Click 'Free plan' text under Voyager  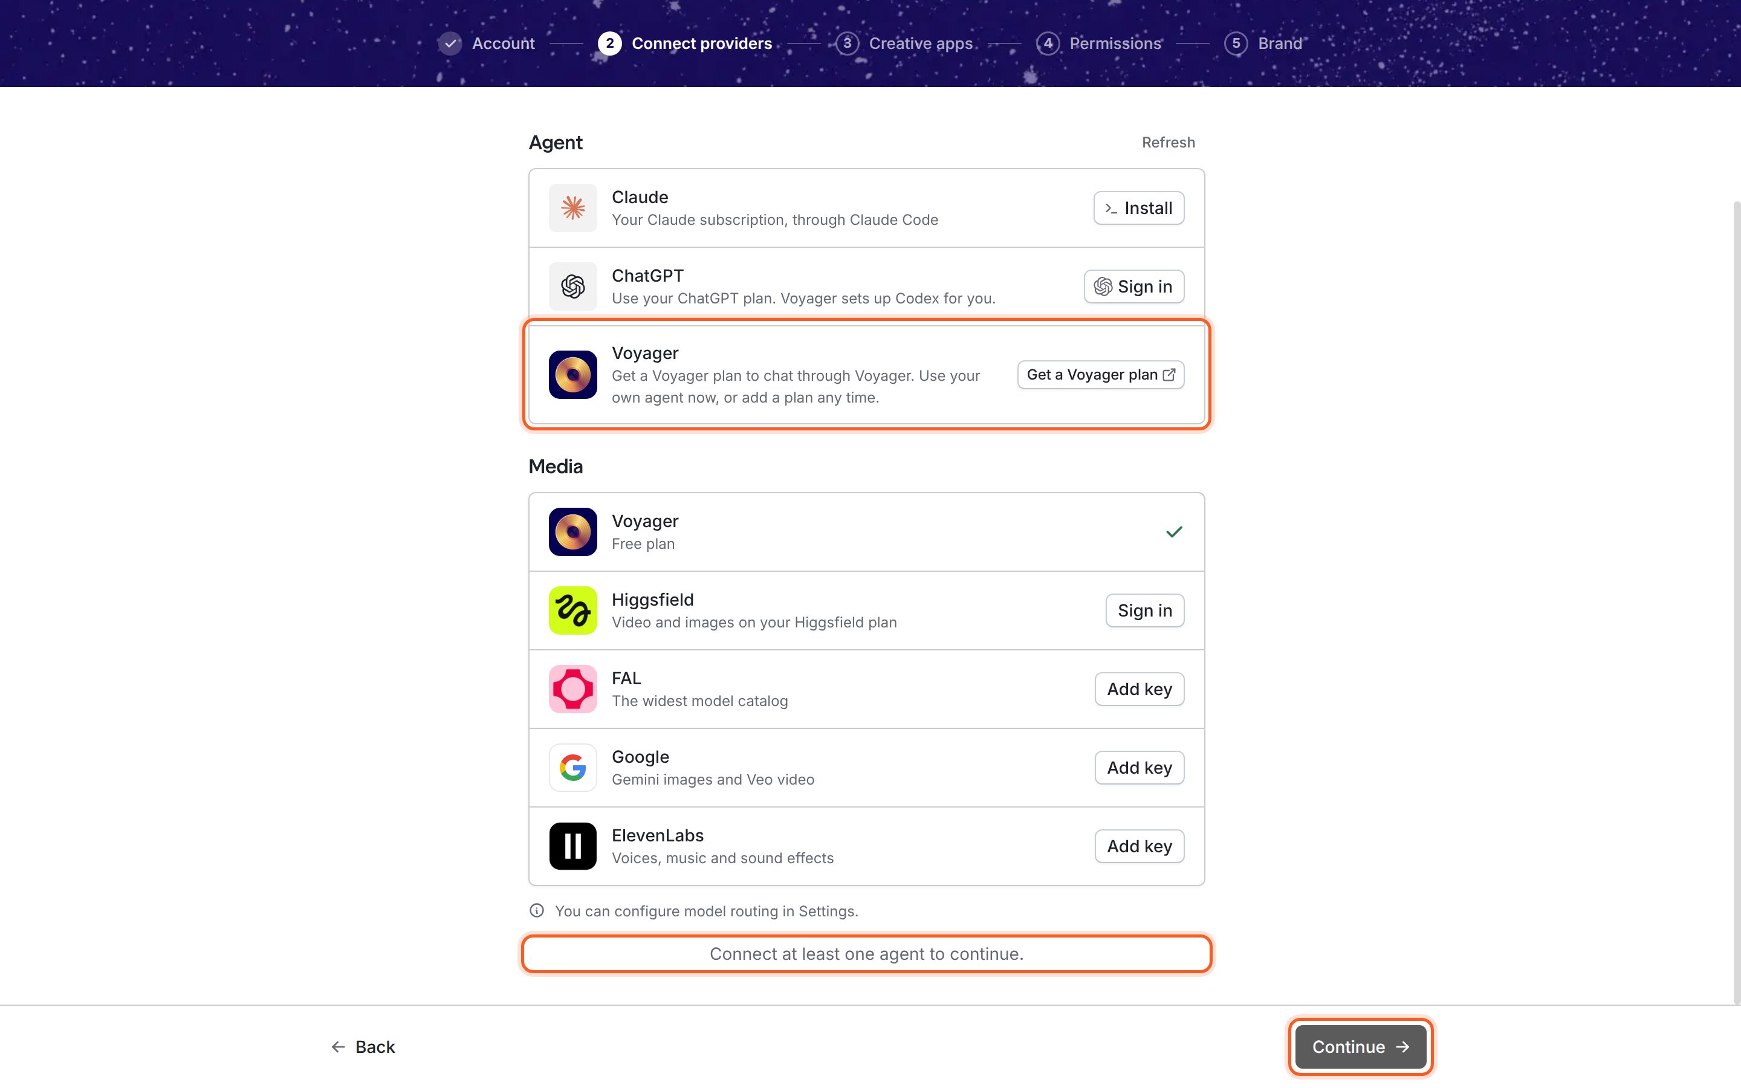(643, 543)
